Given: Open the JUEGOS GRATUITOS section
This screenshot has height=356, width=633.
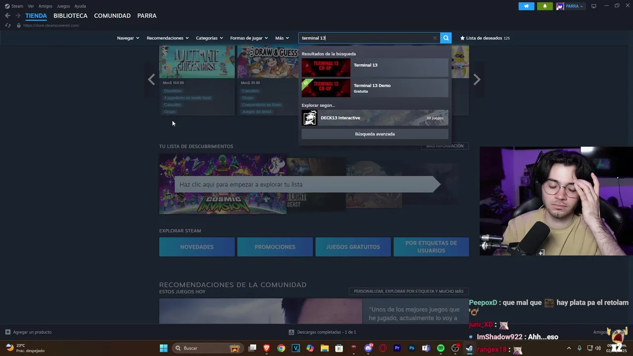Looking at the screenshot, I should pyautogui.click(x=353, y=247).
